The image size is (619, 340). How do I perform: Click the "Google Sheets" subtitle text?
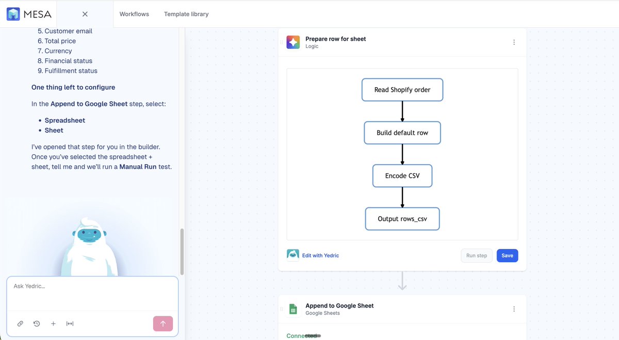point(323,313)
